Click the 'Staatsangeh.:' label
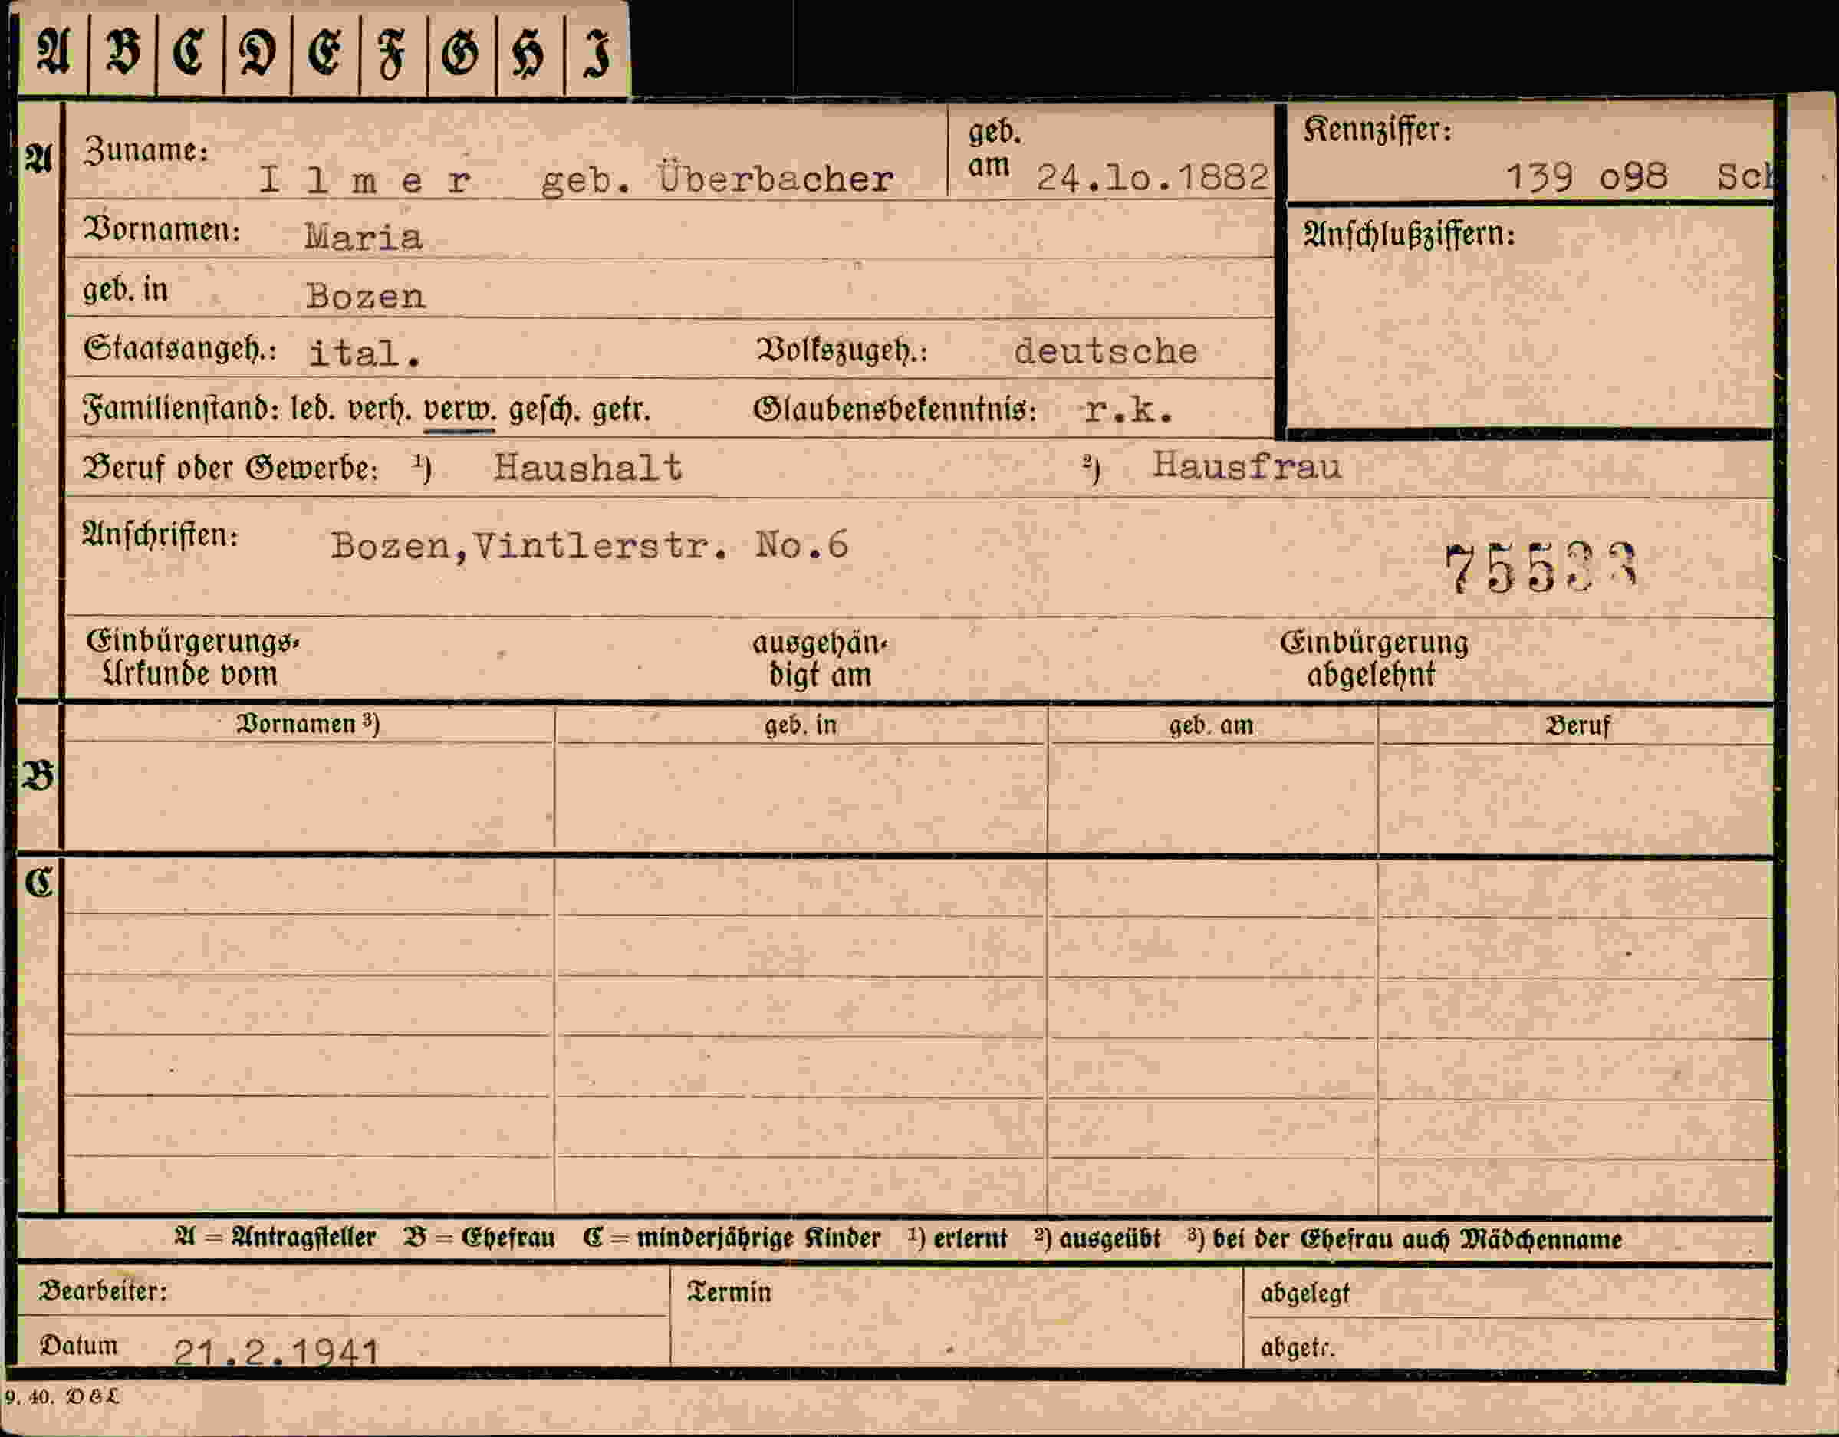 [x=180, y=349]
